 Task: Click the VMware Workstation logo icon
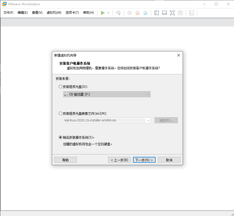pos(4,4)
